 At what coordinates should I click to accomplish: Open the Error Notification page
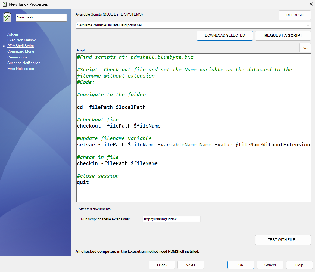point(20,69)
